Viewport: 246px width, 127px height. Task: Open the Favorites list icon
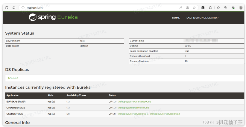(x=218, y=8)
